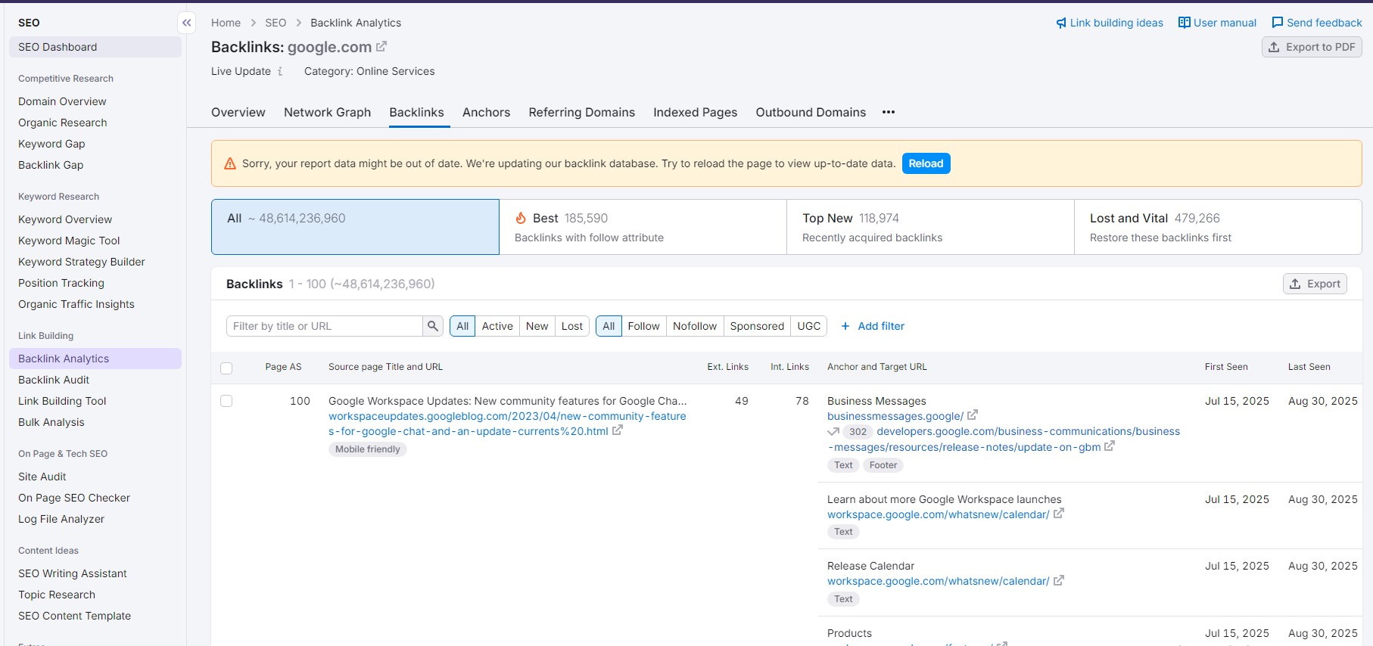Image resolution: width=1373 pixels, height=646 pixels.
Task: Sort by Ext. Links column header
Action: click(728, 367)
